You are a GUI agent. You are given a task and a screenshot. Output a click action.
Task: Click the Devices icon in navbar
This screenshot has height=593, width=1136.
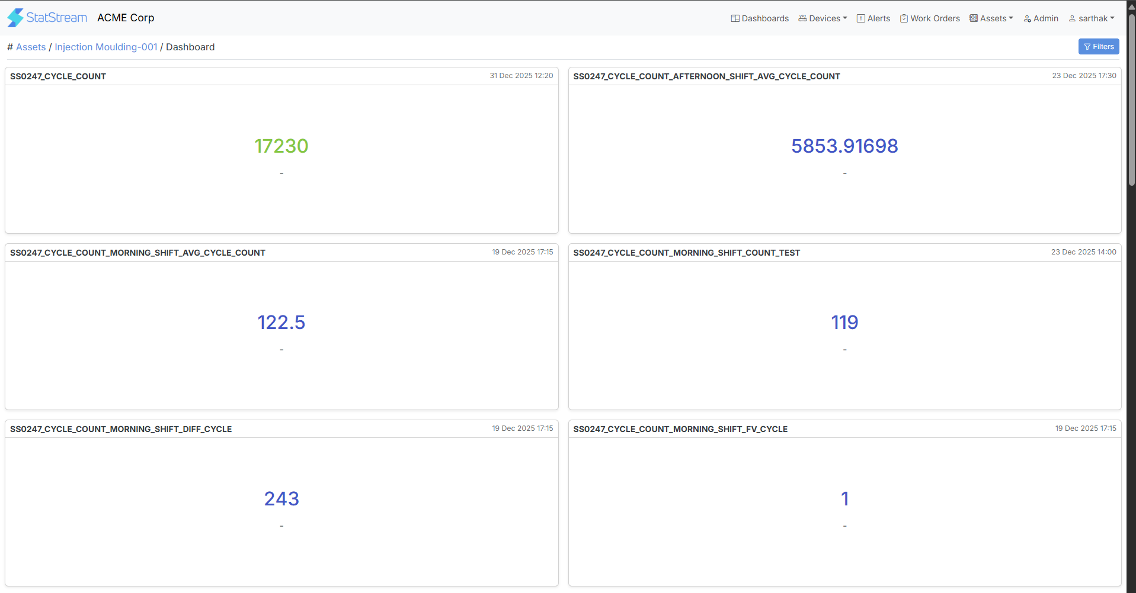(x=802, y=18)
